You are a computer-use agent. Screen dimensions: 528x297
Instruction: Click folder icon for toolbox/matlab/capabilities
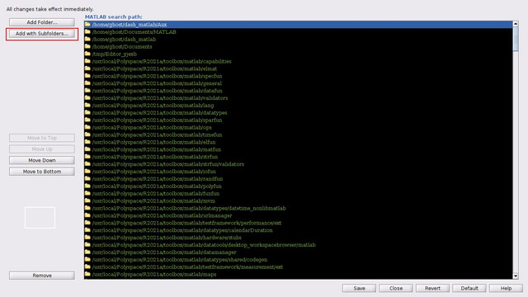click(x=88, y=61)
